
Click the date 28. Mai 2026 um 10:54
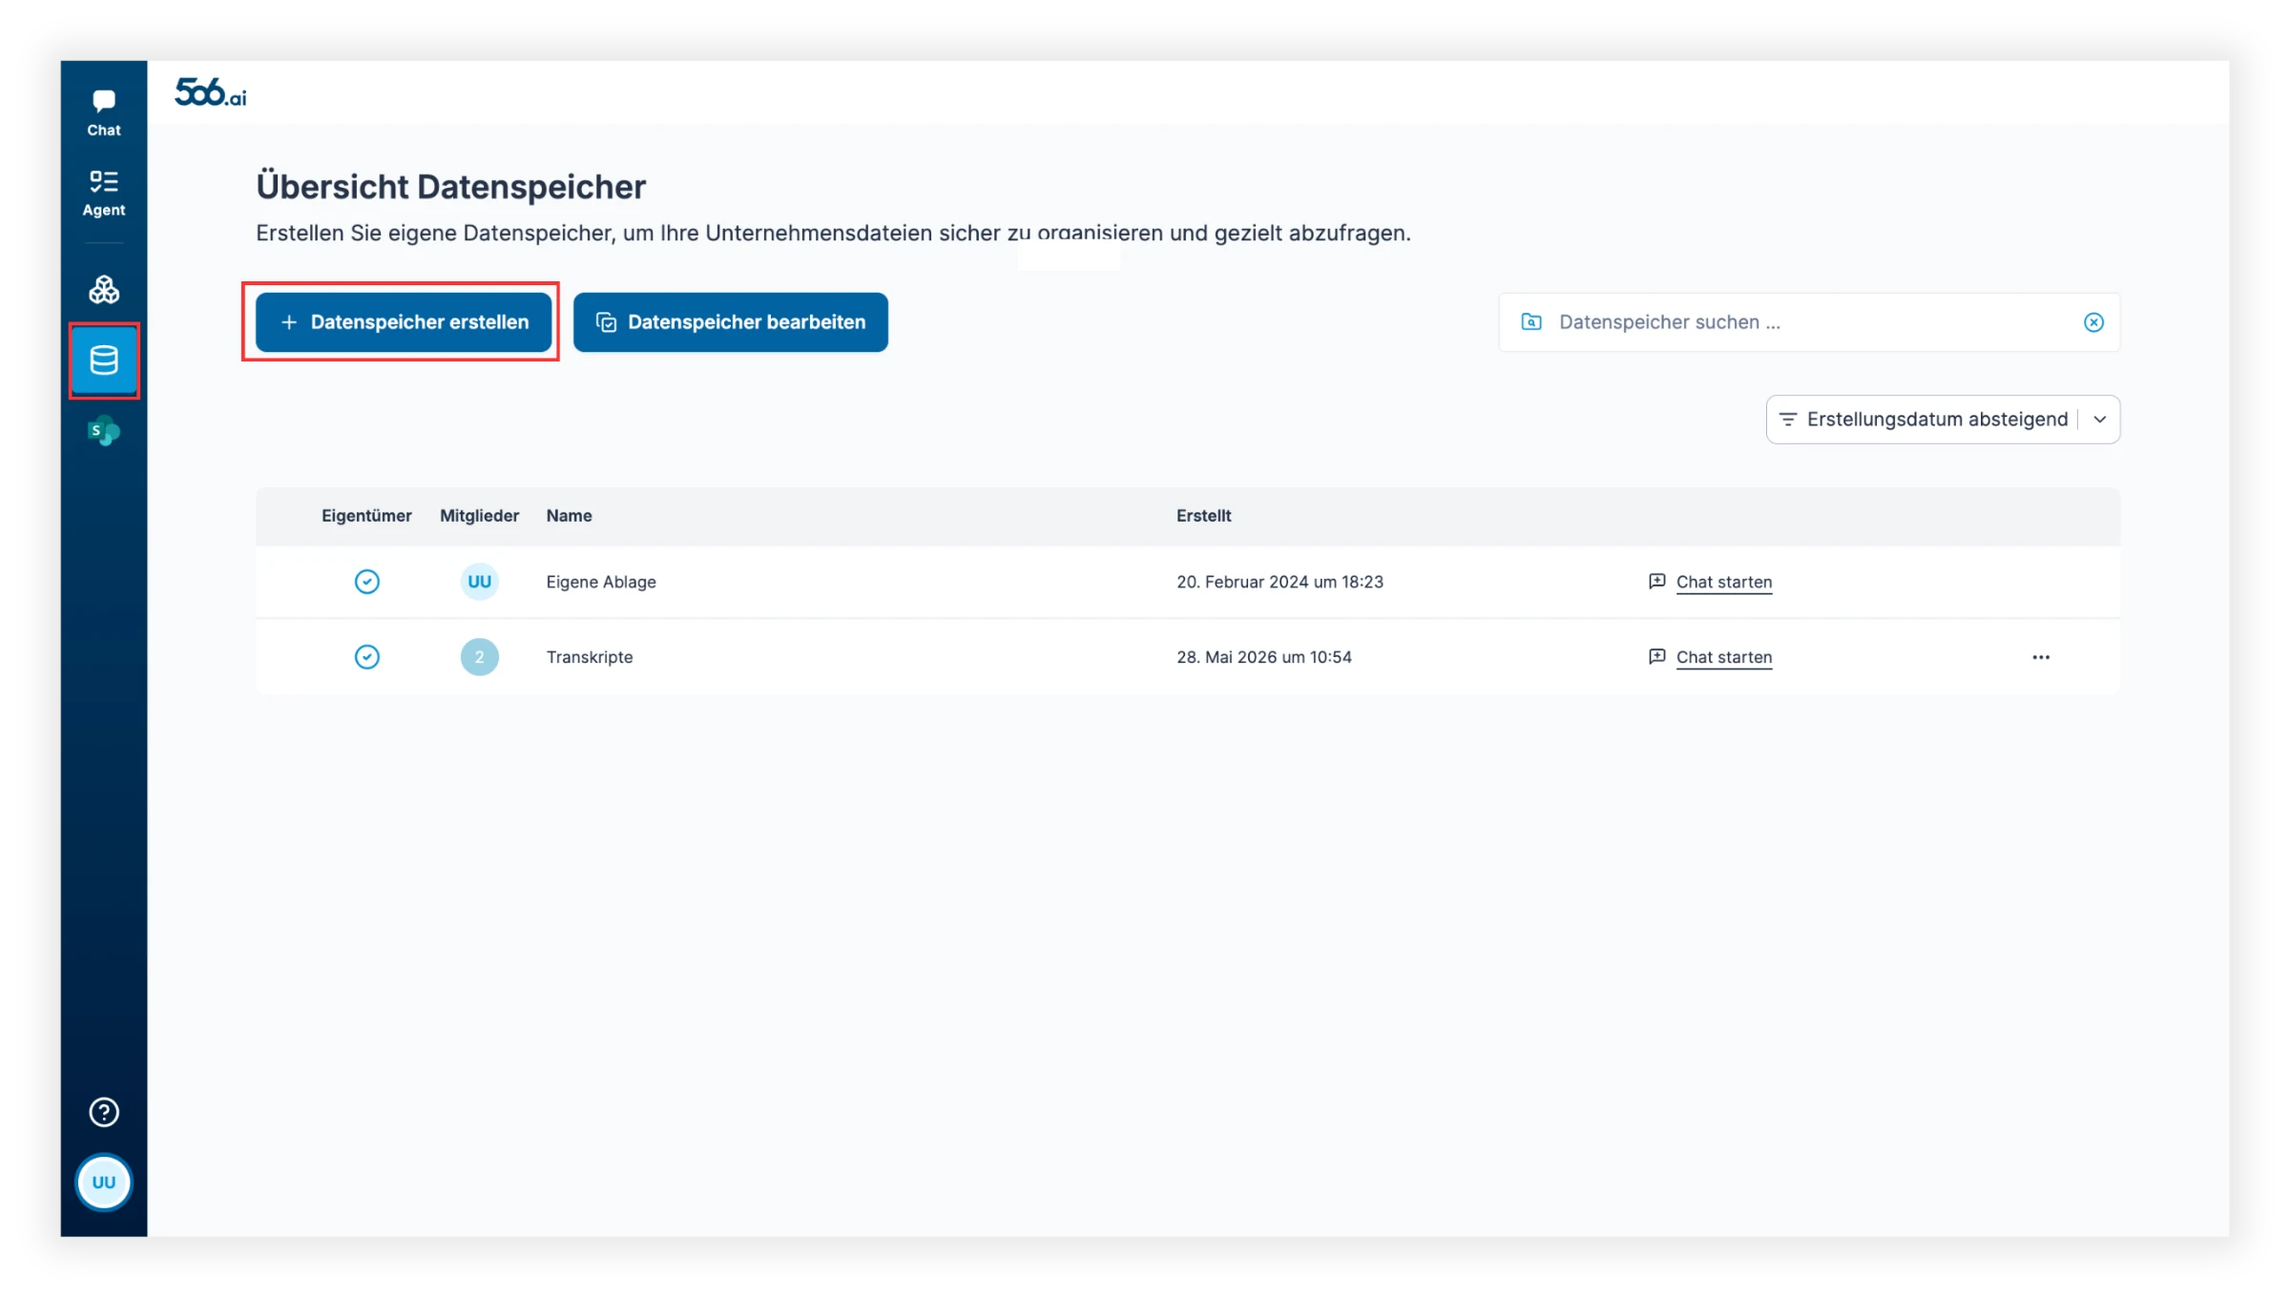1264,657
